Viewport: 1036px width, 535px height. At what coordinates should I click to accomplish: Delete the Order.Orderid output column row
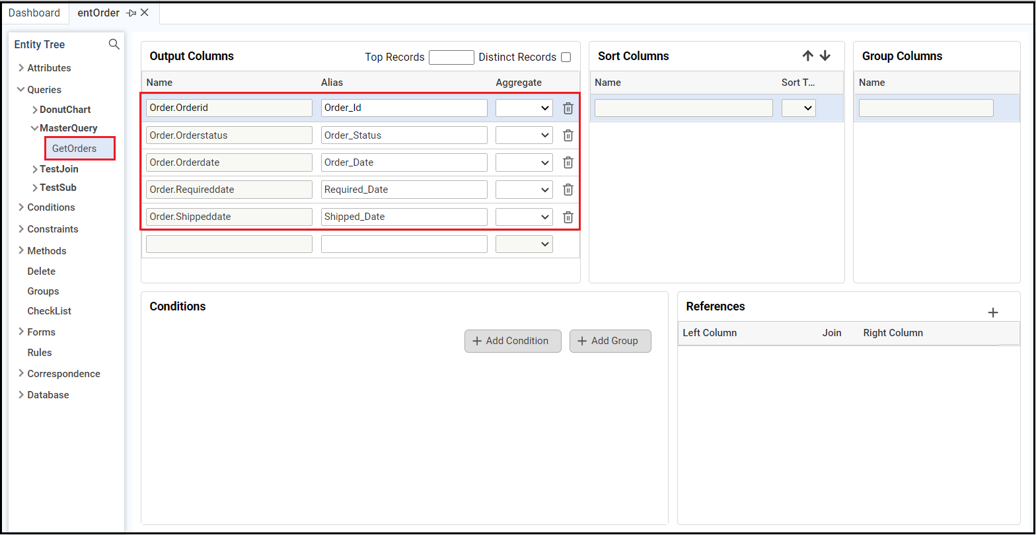[x=568, y=108]
